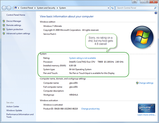Expand the arrow after Control Panel breadcrumb

coord(35,8)
